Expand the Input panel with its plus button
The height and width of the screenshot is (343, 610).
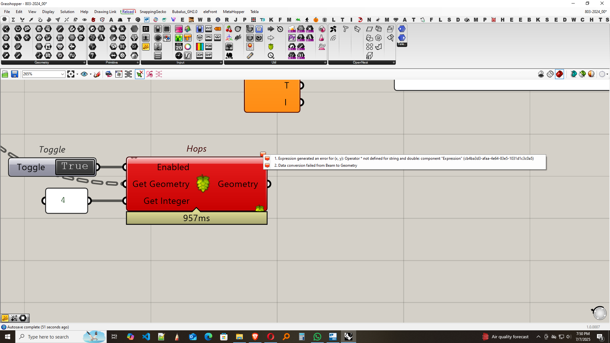click(x=221, y=63)
